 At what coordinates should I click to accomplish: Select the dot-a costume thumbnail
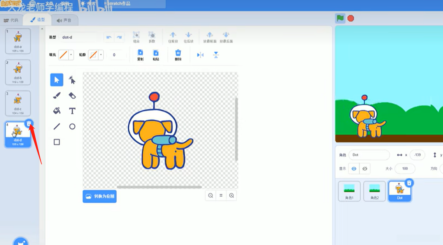tap(18, 41)
